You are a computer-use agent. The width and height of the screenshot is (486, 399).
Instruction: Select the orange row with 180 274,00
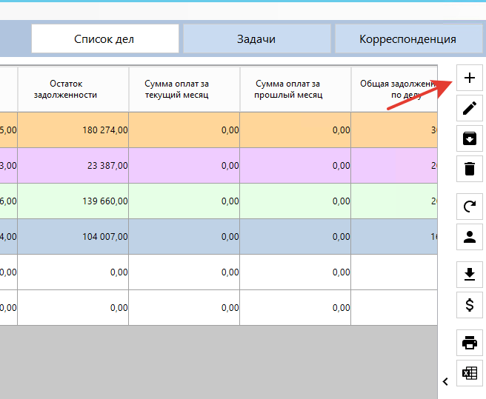(x=219, y=130)
